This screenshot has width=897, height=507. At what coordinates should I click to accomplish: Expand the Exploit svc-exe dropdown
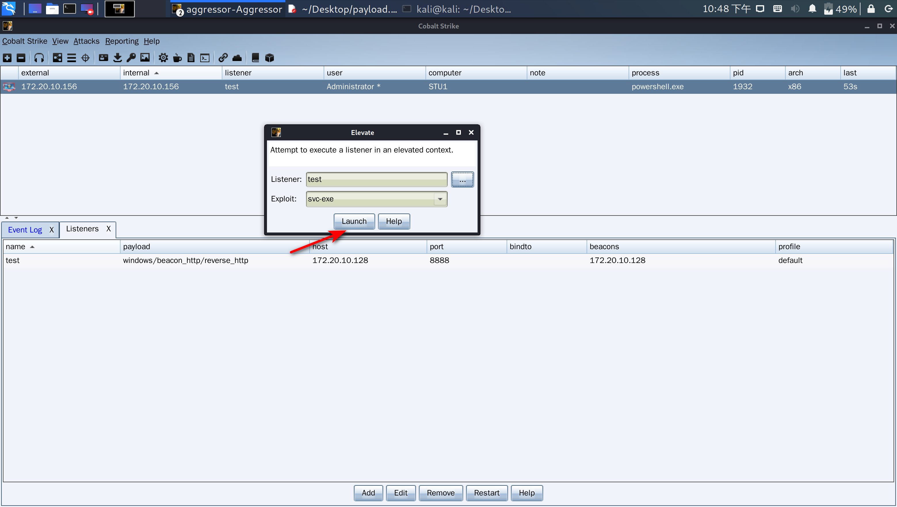coord(440,199)
